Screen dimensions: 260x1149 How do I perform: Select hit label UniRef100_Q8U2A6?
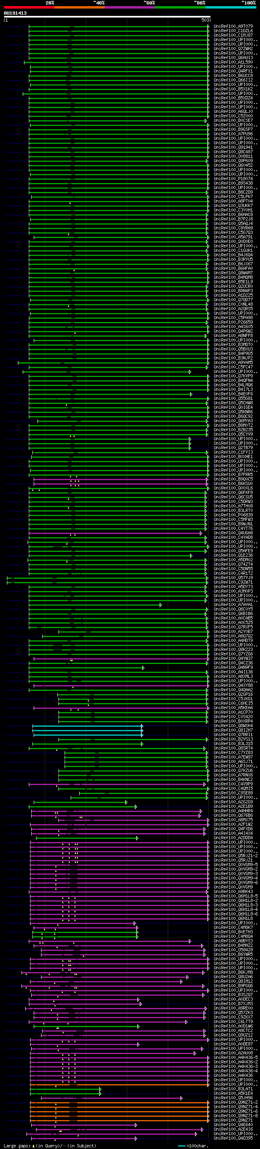point(233,977)
